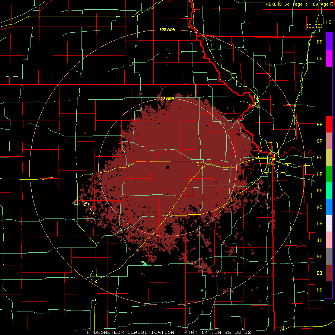Select the HR green legend block
The height and width of the screenshot is (335, 335).
click(x=329, y=174)
